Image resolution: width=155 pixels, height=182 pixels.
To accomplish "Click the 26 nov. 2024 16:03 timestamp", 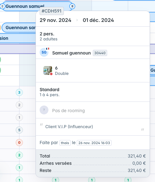I will click(94, 143).
